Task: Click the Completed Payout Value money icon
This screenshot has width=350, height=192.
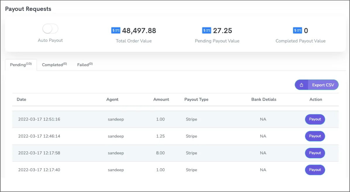Action: (x=297, y=30)
